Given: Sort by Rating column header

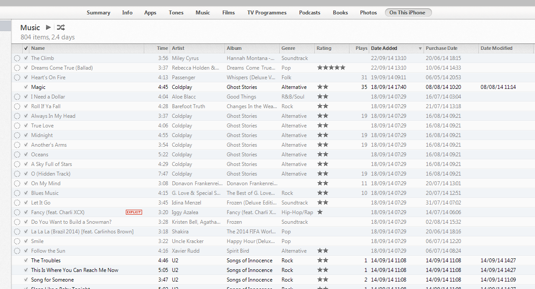Looking at the screenshot, I should click(332, 48).
